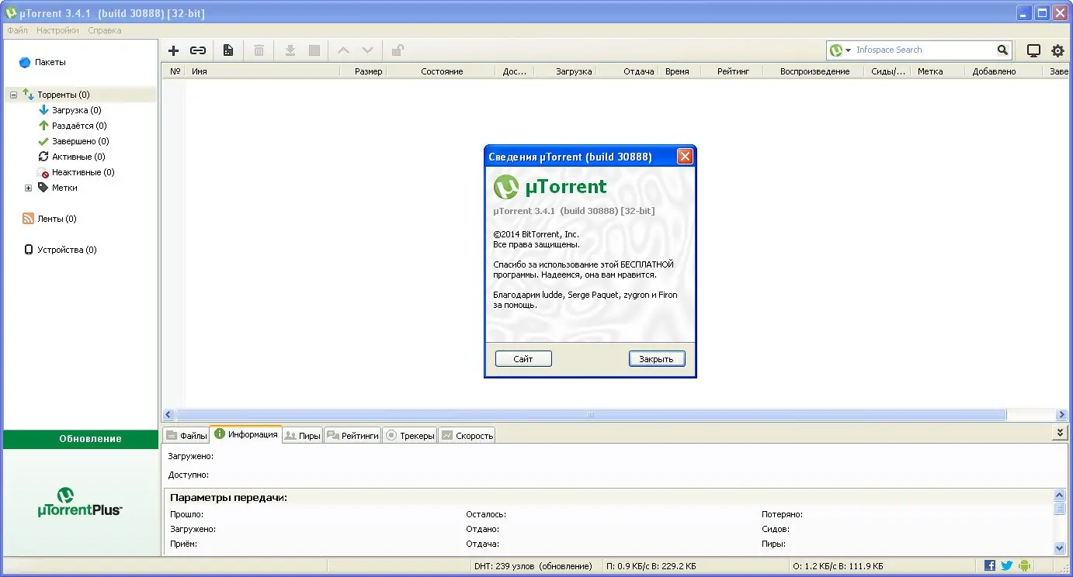Switch to the Рейтинги tab
The width and height of the screenshot is (1073, 577).
point(352,436)
